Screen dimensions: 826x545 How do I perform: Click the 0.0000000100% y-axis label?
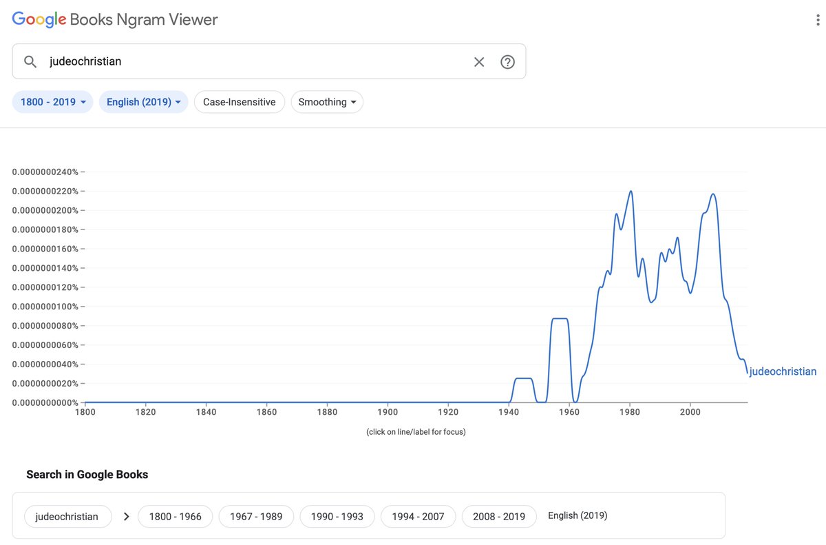tap(45, 307)
